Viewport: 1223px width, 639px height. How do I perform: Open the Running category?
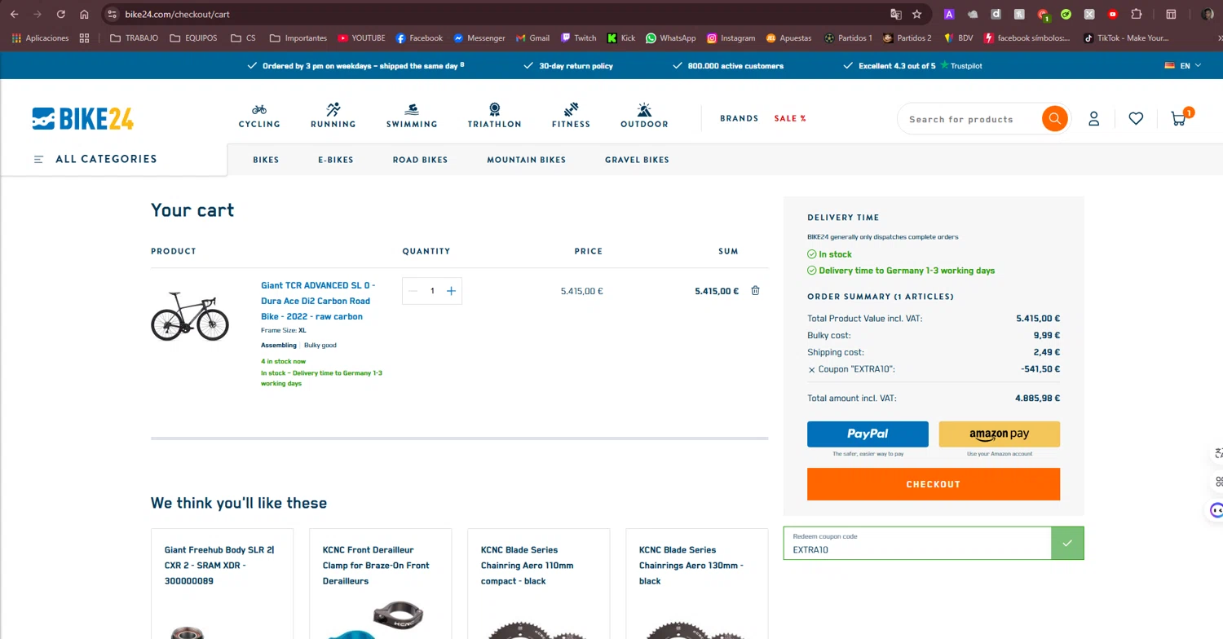click(333, 116)
